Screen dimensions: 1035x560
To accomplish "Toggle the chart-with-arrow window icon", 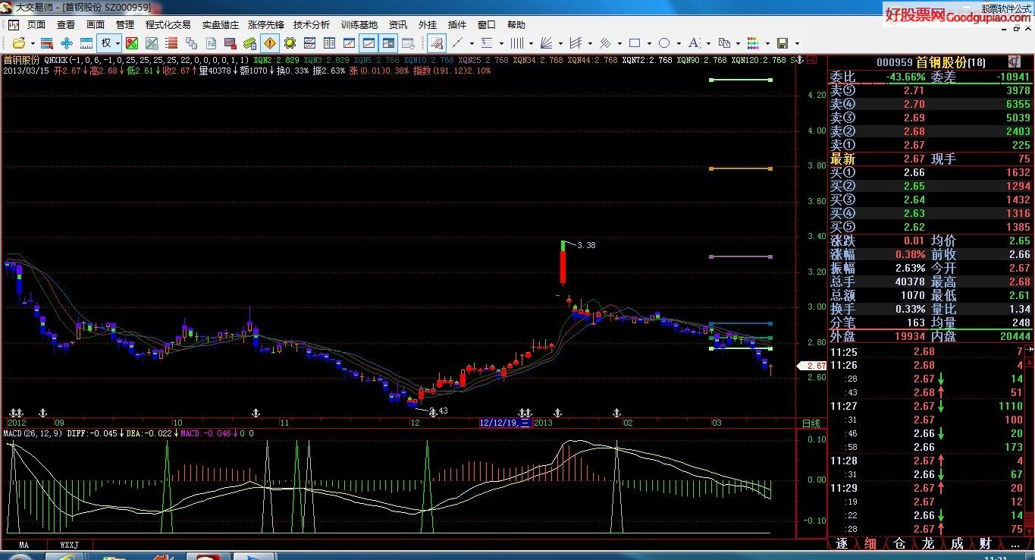I will pyautogui.click(x=388, y=43).
